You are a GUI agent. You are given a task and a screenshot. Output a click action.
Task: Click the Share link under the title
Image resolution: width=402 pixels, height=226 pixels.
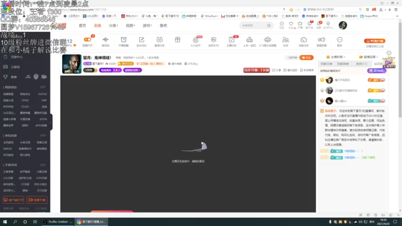[x=276, y=70]
